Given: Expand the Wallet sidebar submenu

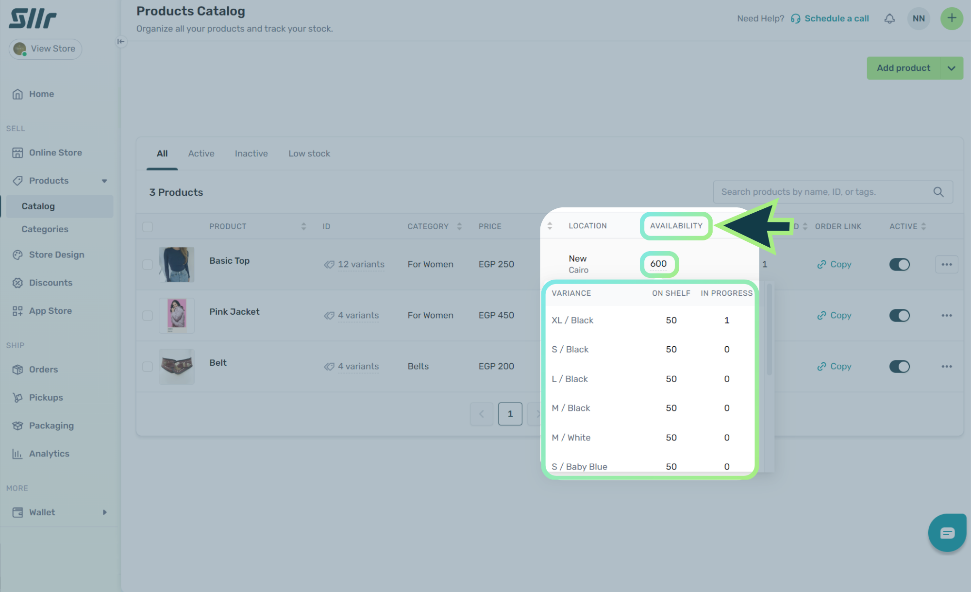Looking at the screenshot, I should pos(104,512).
